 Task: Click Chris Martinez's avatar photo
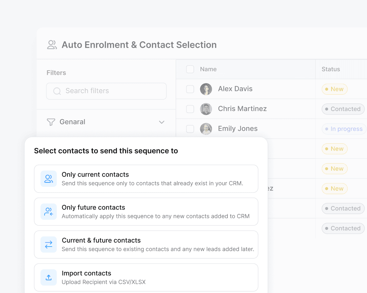click(206, 109)
